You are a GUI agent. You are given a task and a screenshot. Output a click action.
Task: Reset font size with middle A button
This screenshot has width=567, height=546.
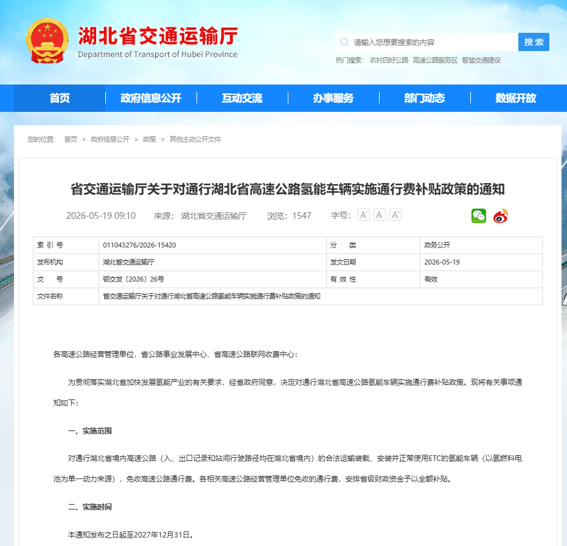380,215
